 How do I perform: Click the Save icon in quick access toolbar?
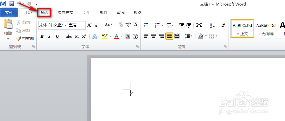(12, 4)
